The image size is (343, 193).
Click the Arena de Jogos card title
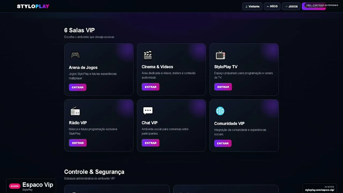(x=83, y=68)
